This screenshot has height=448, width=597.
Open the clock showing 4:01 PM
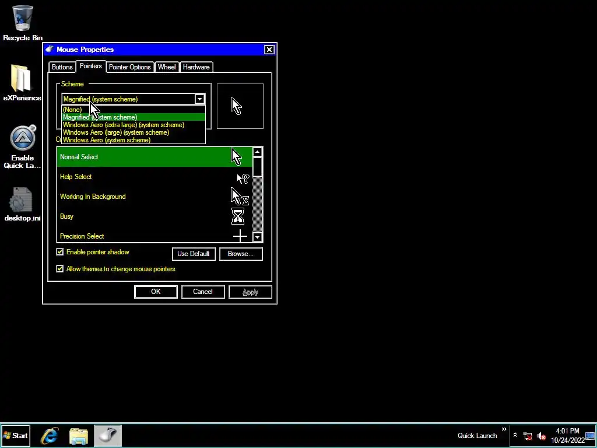point(567,435)
